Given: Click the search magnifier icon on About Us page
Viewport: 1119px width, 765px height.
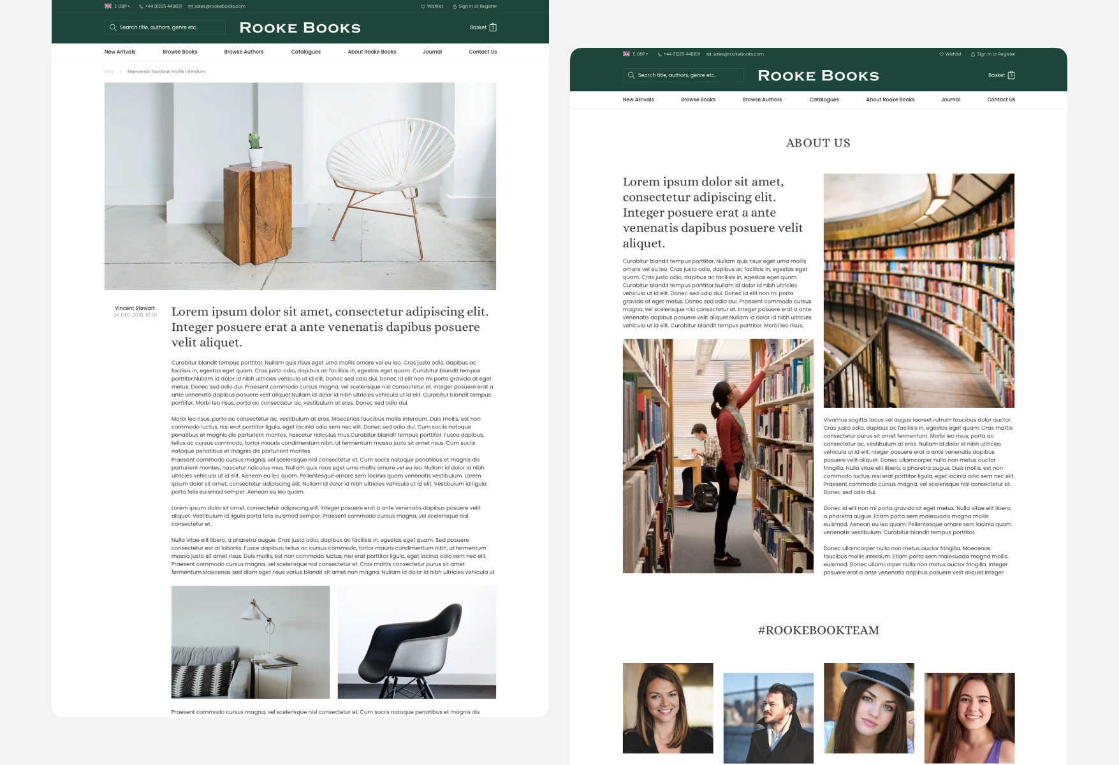Looking at the screenshot, I should click(x=631, y=75).
